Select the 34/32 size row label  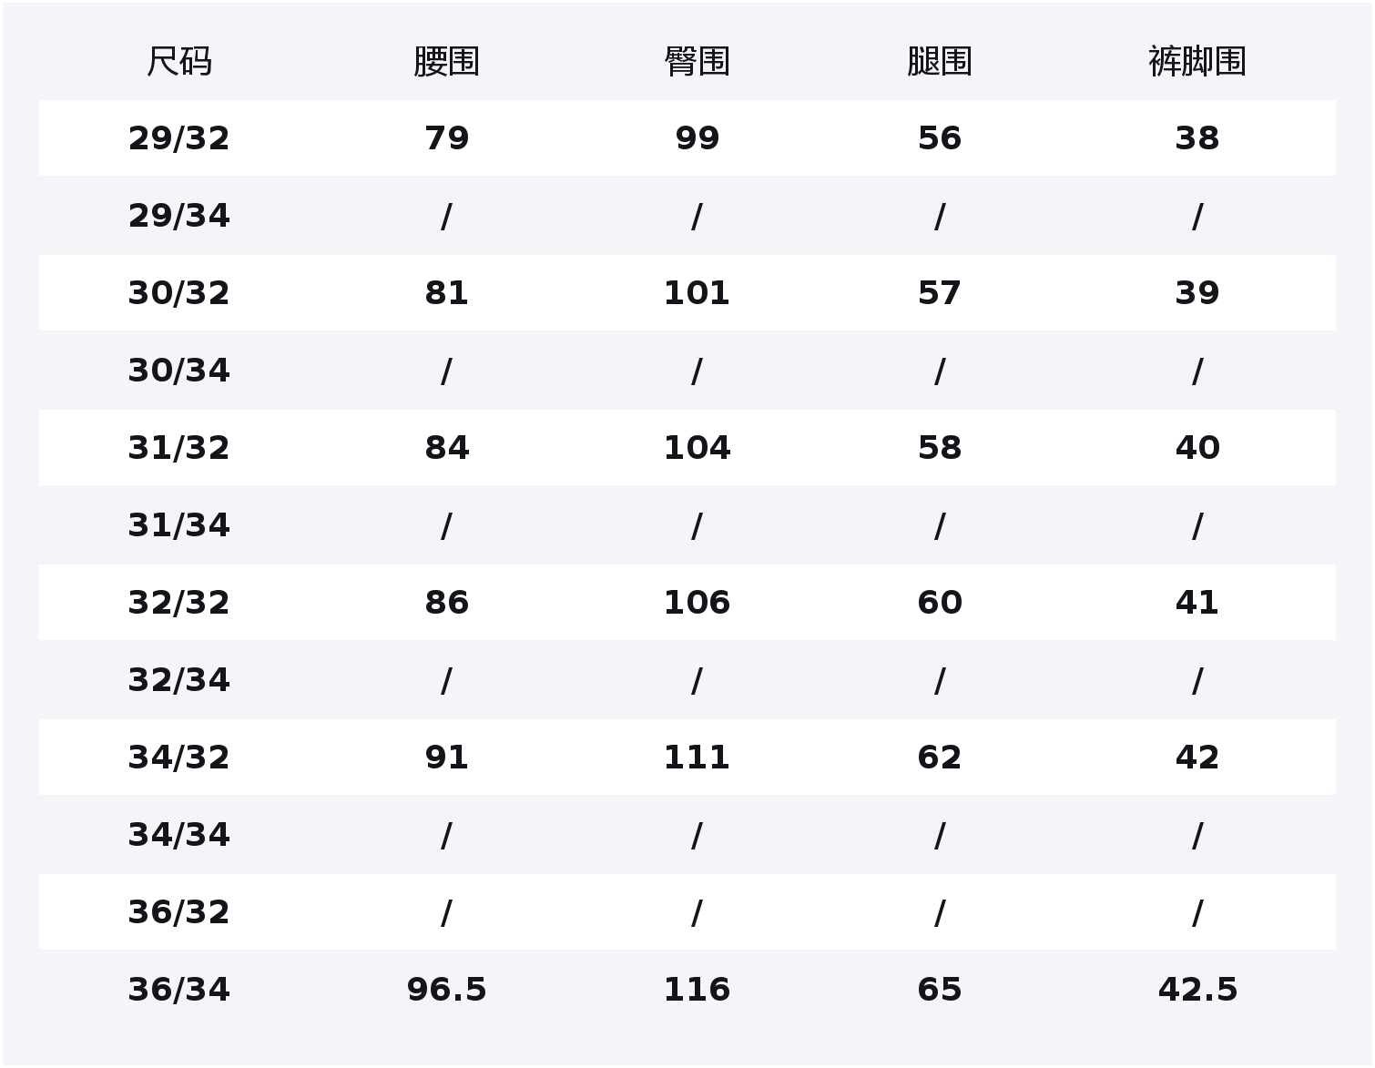(x=179, y=758)
